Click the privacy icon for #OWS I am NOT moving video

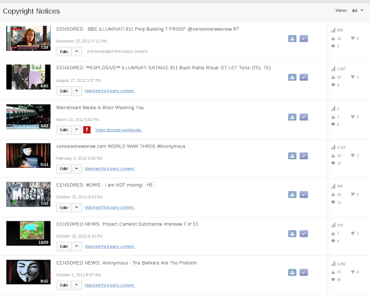pos(292,195)
